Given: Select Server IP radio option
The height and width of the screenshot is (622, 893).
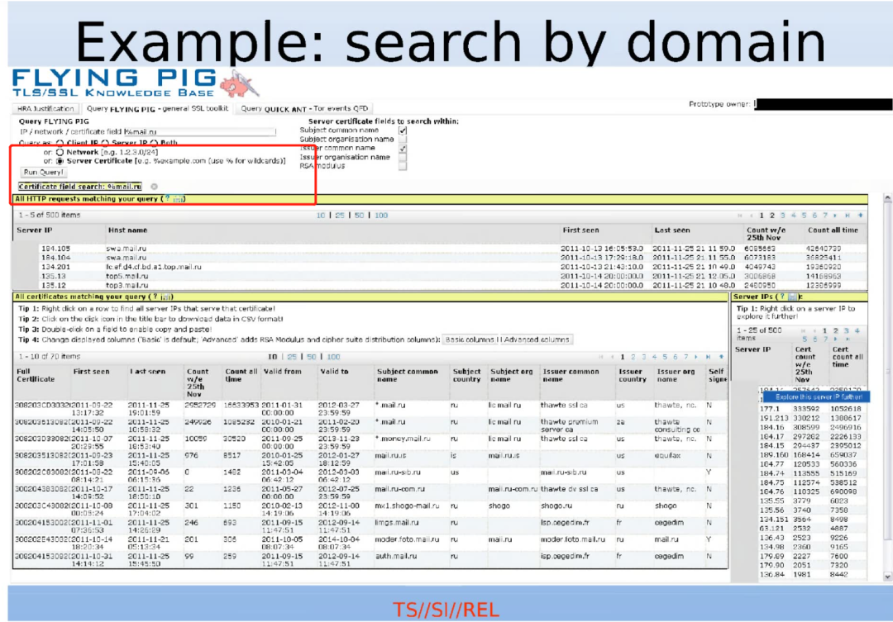Looking at the screenshot, I should point(105,143).
